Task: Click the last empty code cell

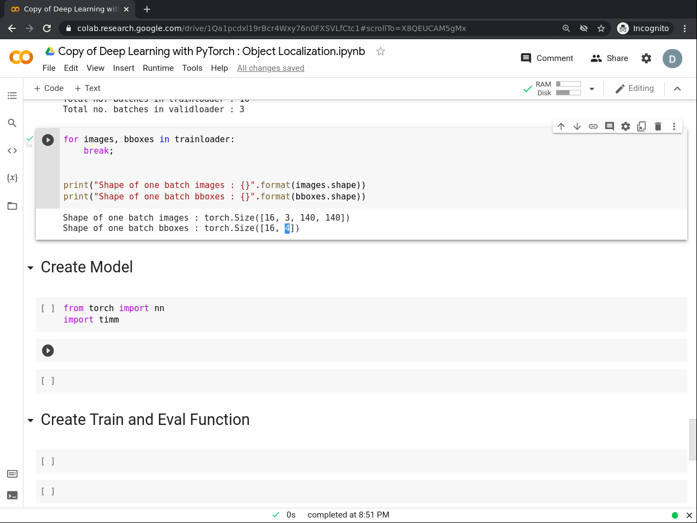Action: (x=361, y=491)
